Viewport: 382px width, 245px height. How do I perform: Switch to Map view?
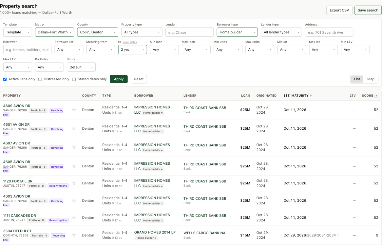point(371,79)
